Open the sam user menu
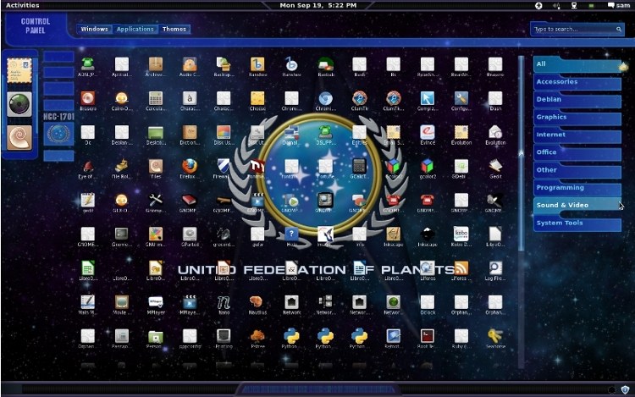Screen dimensions: 635x397 point(618,5)
